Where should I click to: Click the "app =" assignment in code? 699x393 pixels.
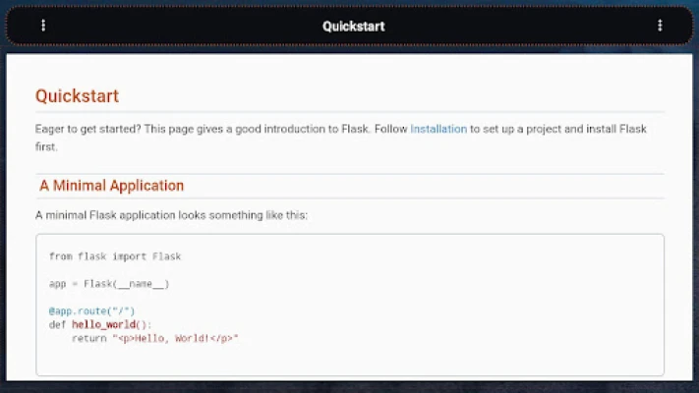point(63,284)
